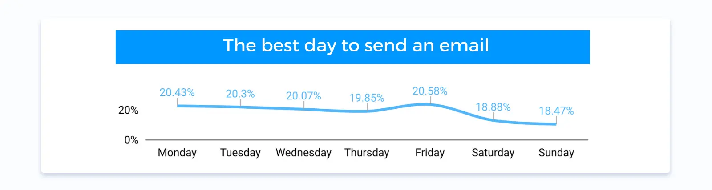Click the 19.85% data label
The height and width of the screenshot is (190, 712).
point(367,98)
